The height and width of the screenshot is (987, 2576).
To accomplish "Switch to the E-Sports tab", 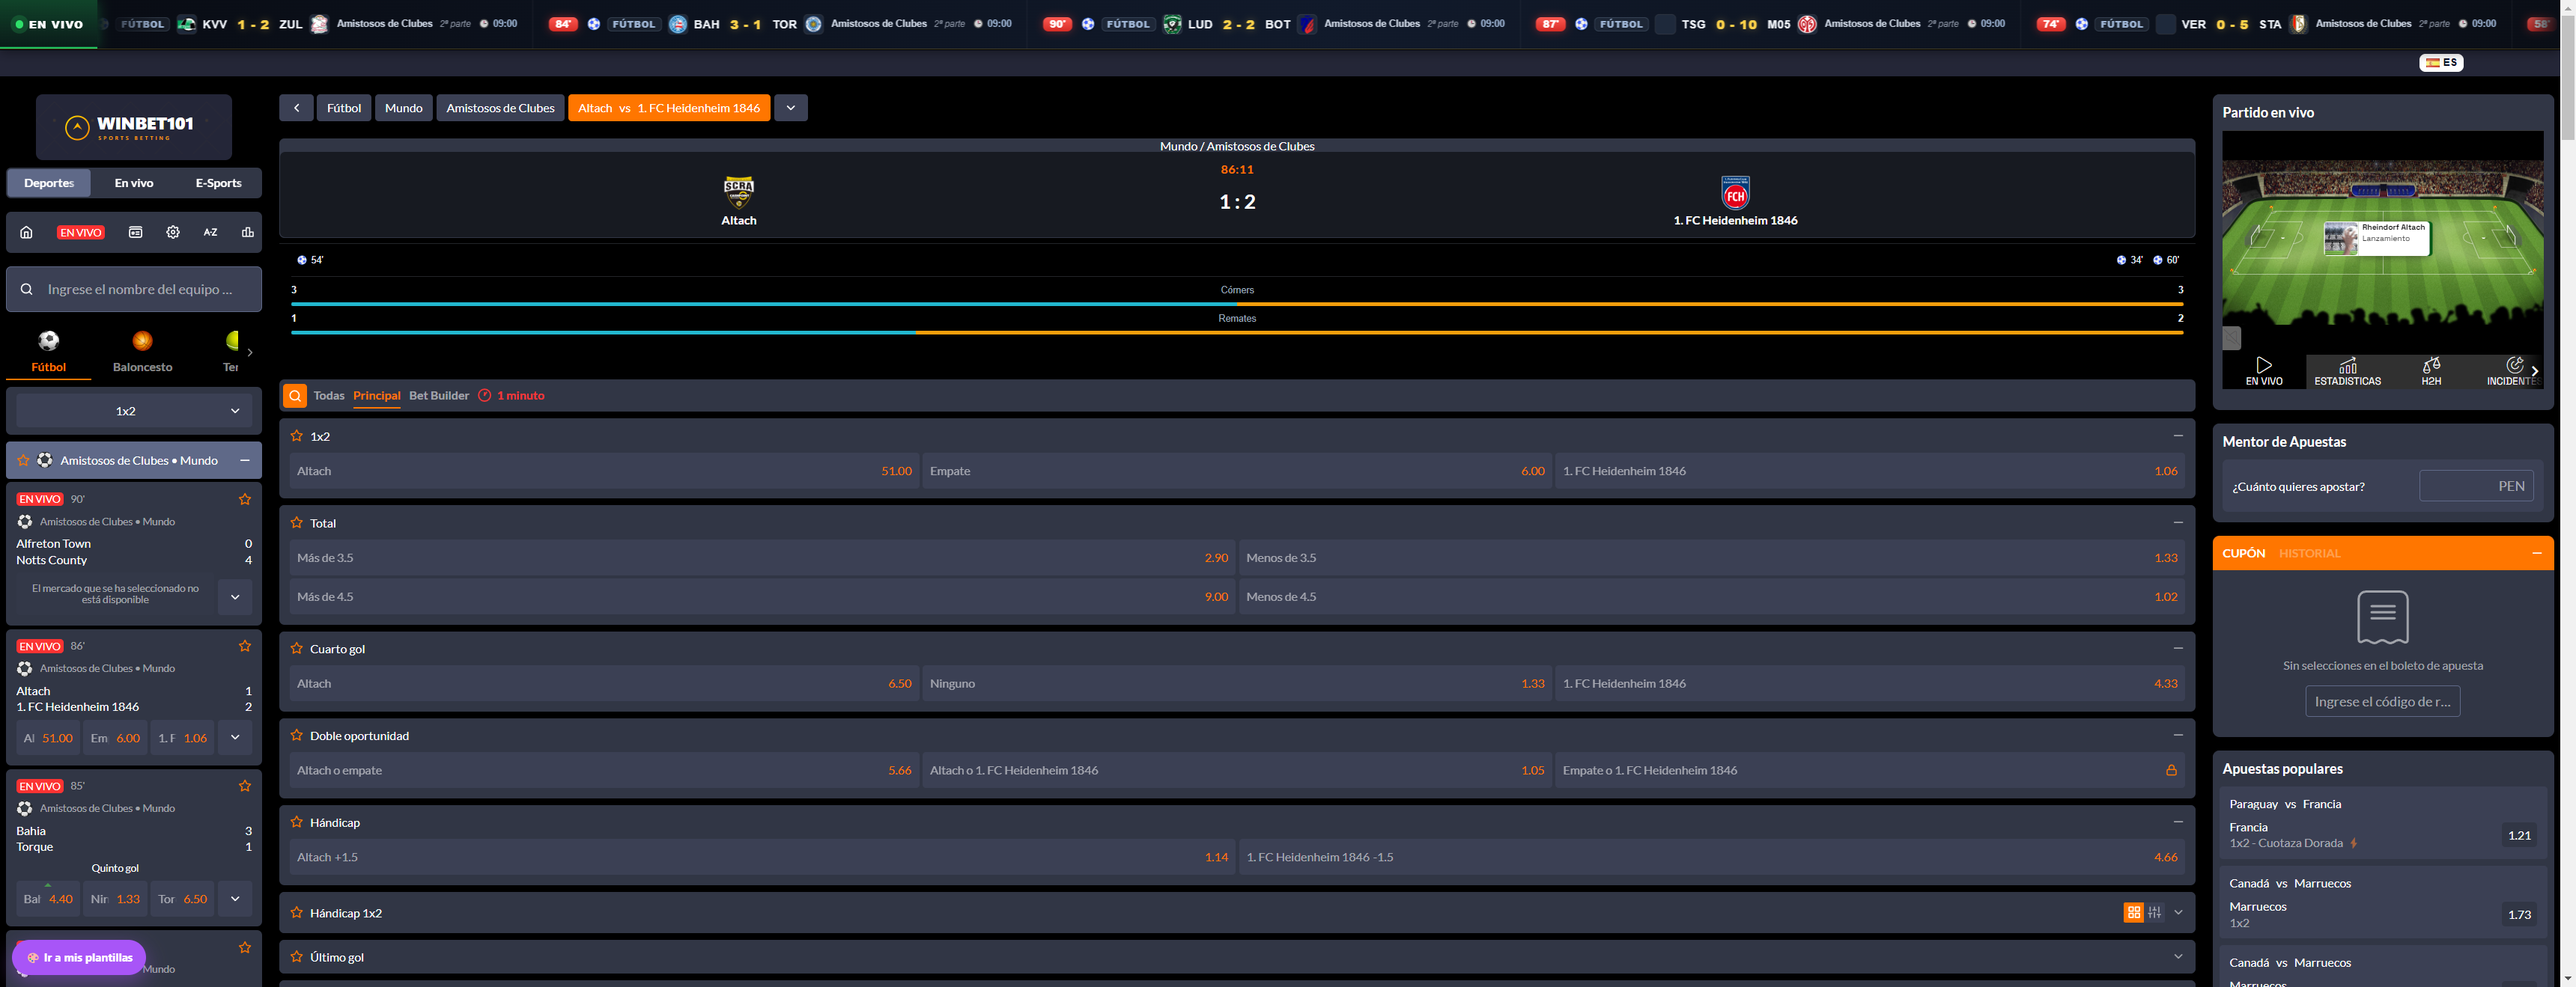I will [218, 183].
